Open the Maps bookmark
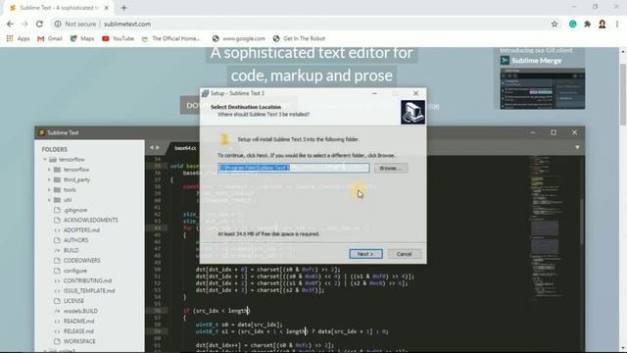The width and height of the screenshot is (627, 353). pyautogui.click(x=82, y=38)
